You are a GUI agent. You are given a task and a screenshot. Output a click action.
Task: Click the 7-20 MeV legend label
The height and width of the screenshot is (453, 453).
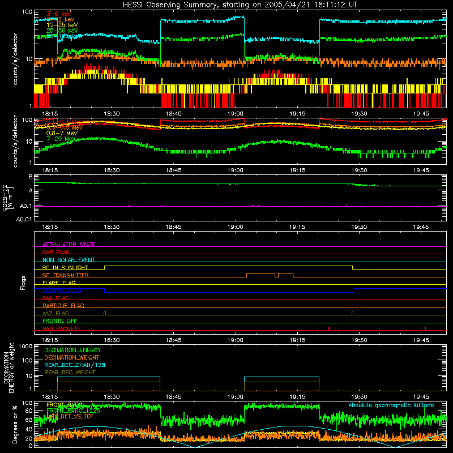click(61, 139)
